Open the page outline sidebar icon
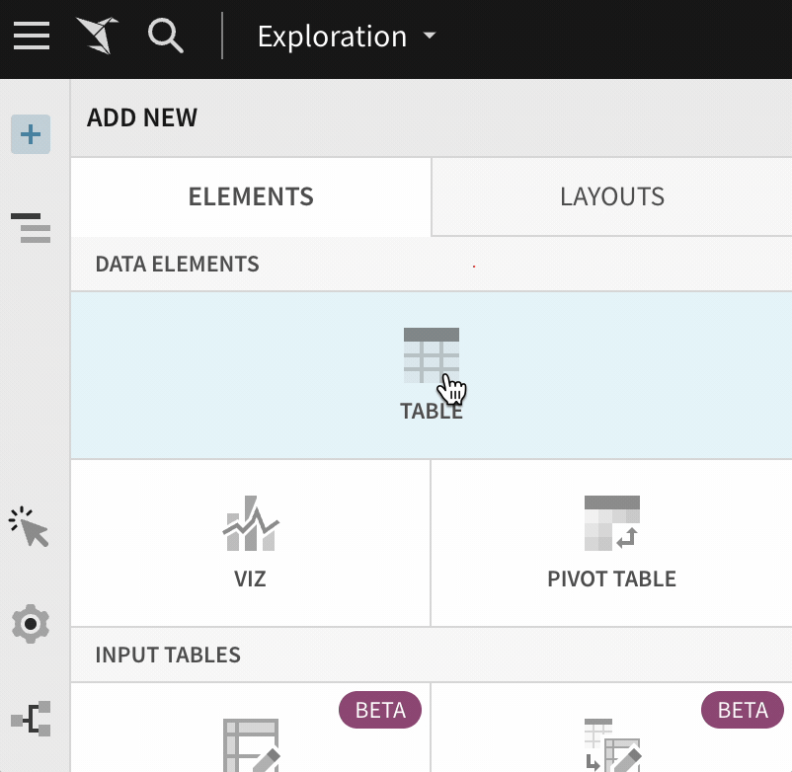This screenshot has width=792, height=772. tap(31, 228)
